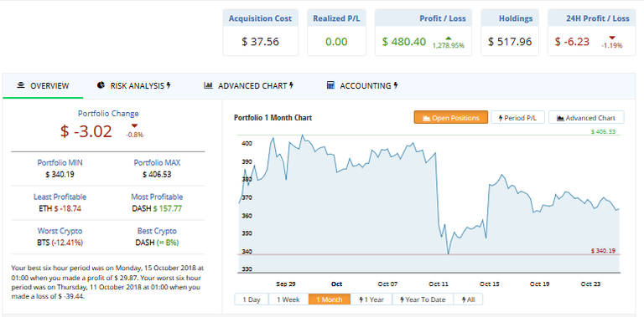Click the Accounting calculator icon
The width and height of the screenshot is (644, 317).
click(x=330, y=85)
